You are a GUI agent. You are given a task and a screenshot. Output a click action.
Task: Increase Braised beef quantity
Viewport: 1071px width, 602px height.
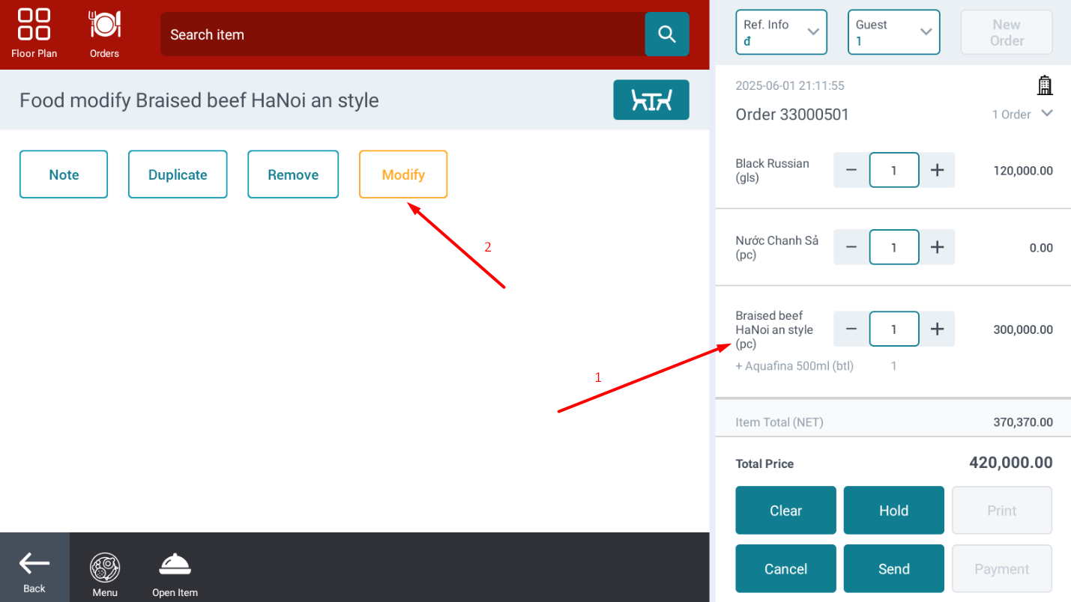point(937,329)
